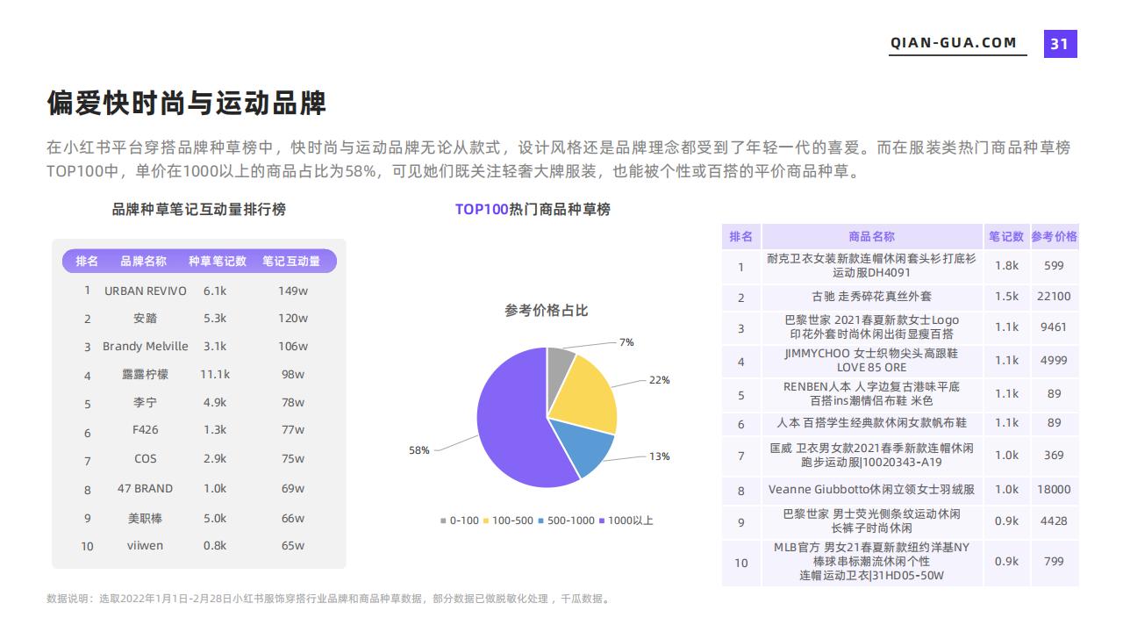Click the 1.5k note count cell
The width and height of the screenshot is (1123, 632).
(x=1006, y=297)
